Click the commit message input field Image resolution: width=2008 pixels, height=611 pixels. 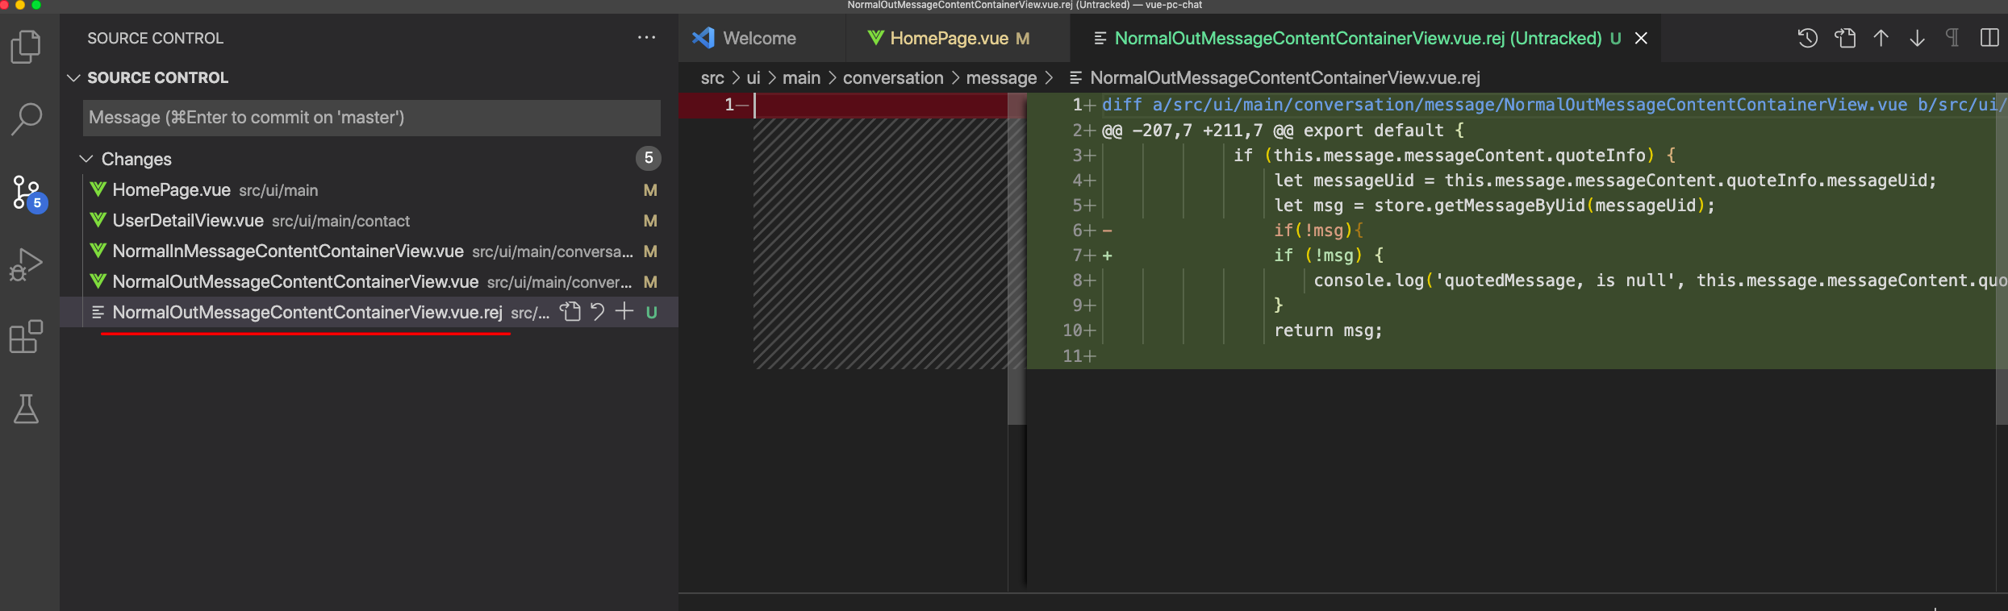click(x=372, y=118)
